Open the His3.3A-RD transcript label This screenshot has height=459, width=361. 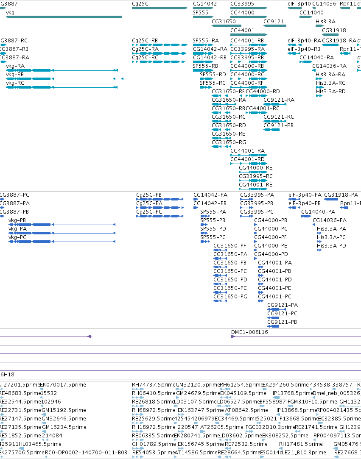click(x=331, y=91)
